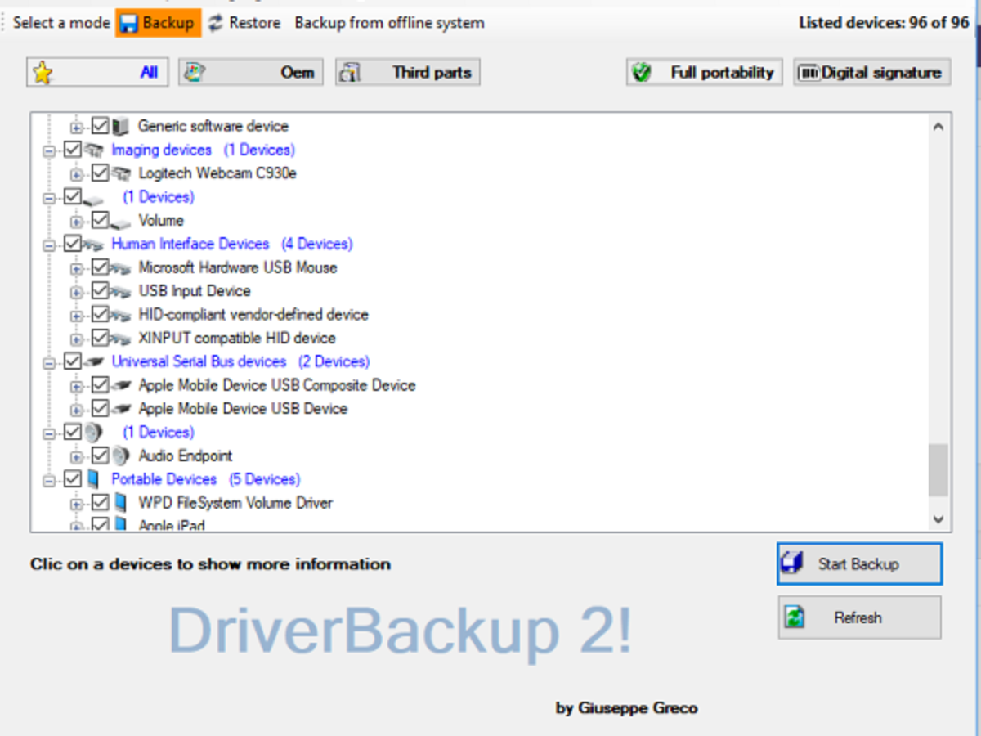The image size is (981, 736).
Task: Click the Start Backup button
Action: [859, 564]
